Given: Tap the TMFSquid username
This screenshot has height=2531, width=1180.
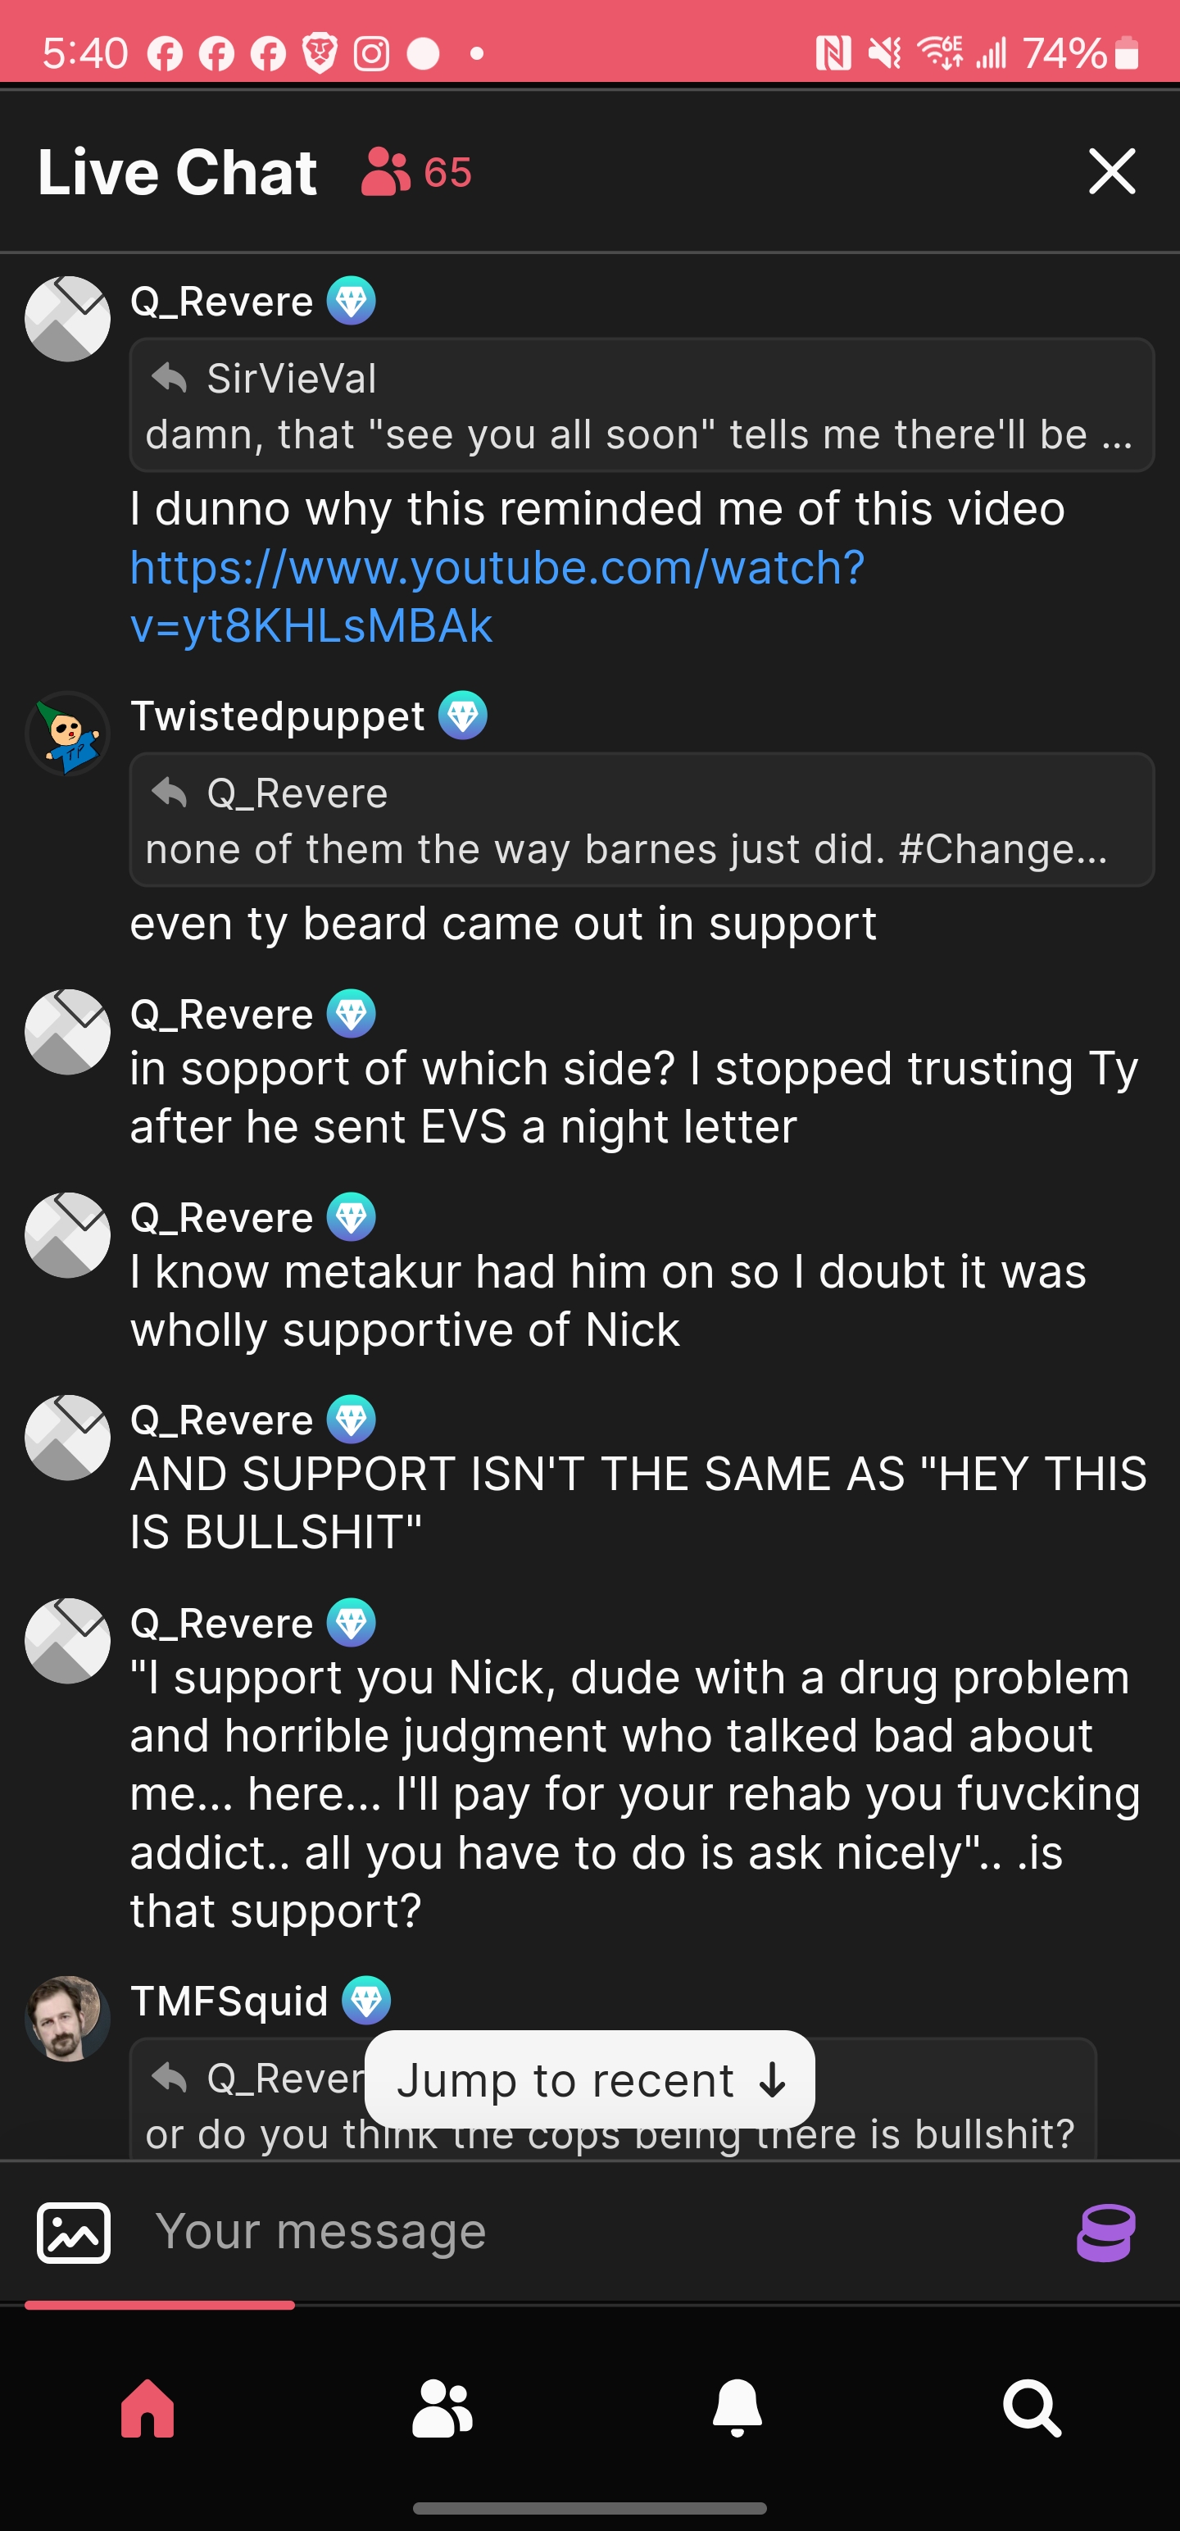Looking at the screenshot, I should pos(229,2001).
